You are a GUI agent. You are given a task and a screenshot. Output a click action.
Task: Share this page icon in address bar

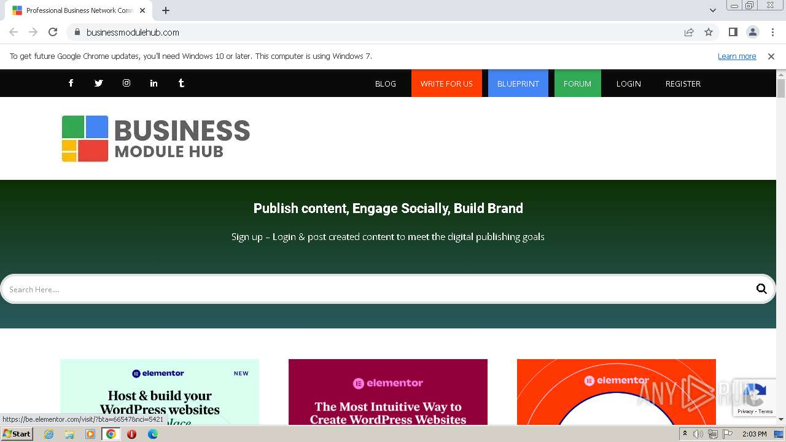[689, 32]
